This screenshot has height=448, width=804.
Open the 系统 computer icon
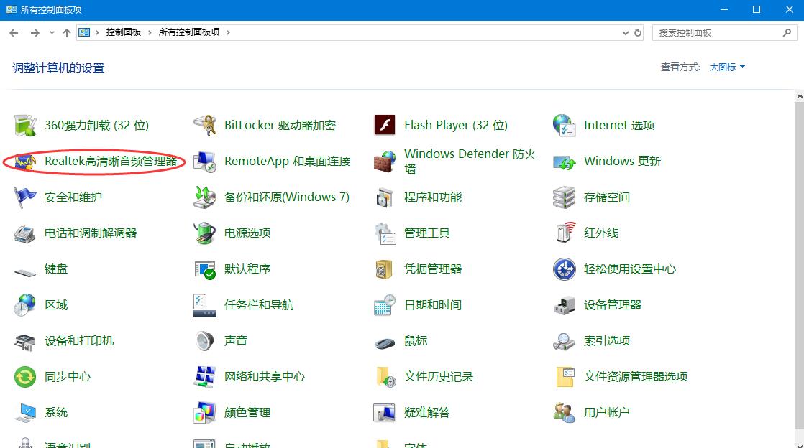tap(24, 414)
